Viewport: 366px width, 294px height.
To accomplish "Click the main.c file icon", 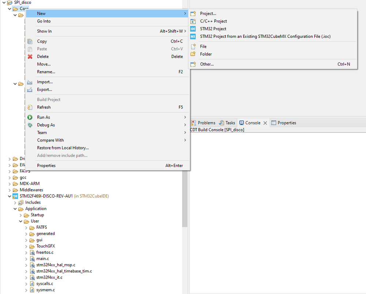I will pos(32,259).
